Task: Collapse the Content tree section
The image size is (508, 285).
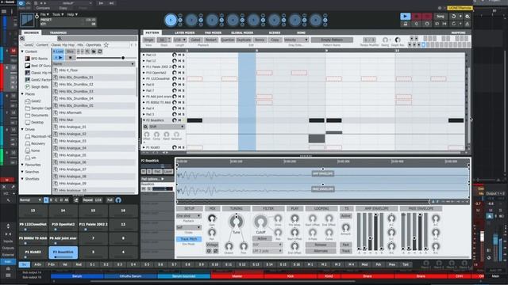Action: click(x=22, y=51)
